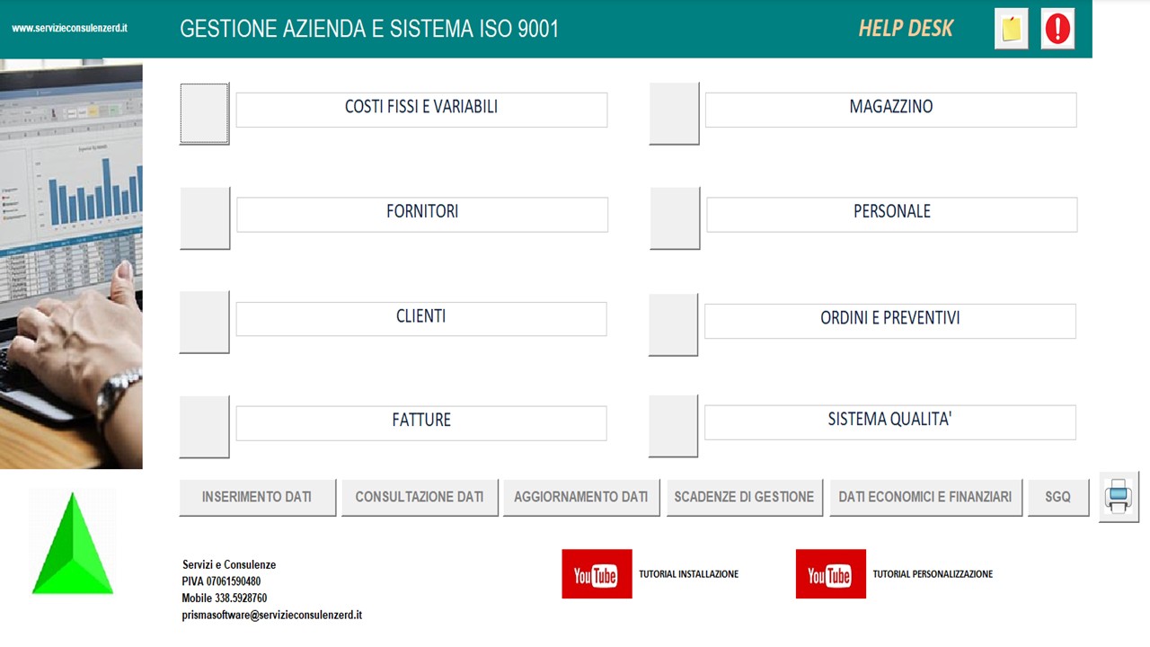Select the square button beside Fornitori
This screenshot has width=1150, height=647.
(205, 218)
